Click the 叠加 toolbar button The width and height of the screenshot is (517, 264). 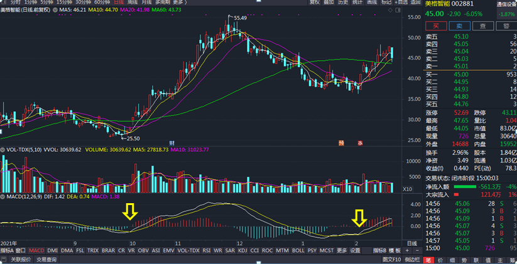329,3
